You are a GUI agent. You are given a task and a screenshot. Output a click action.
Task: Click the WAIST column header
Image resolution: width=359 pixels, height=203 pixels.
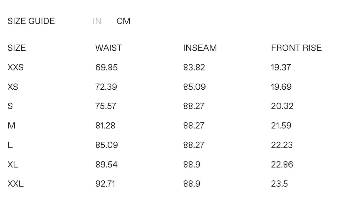click(x=108, y=48)
